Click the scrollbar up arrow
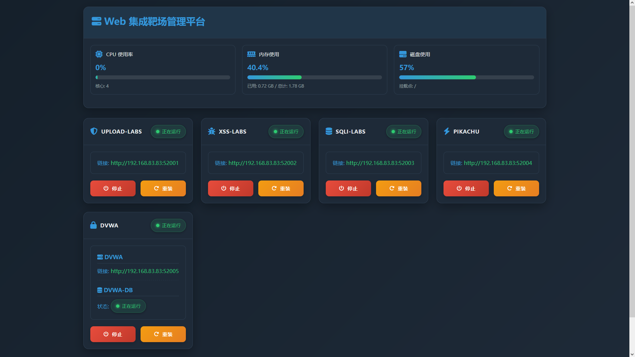 [x=632, y=3]
